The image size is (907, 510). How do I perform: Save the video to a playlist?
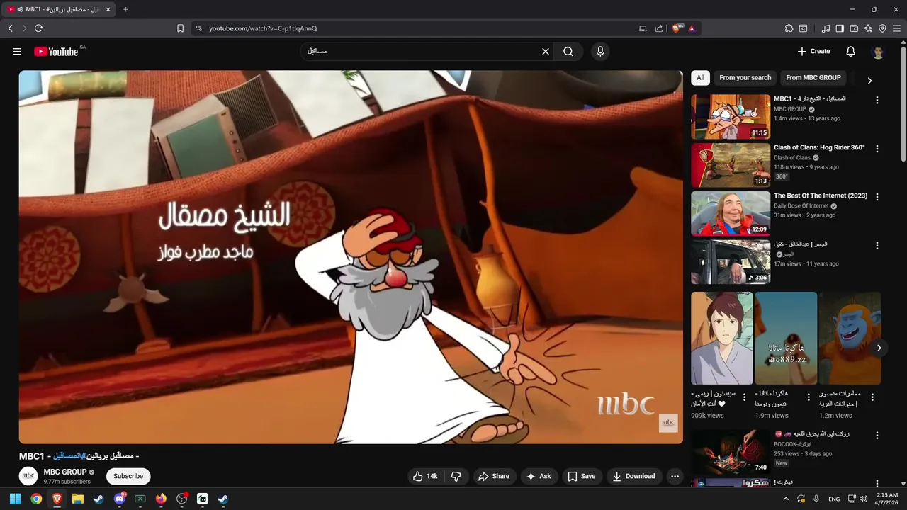581,476
